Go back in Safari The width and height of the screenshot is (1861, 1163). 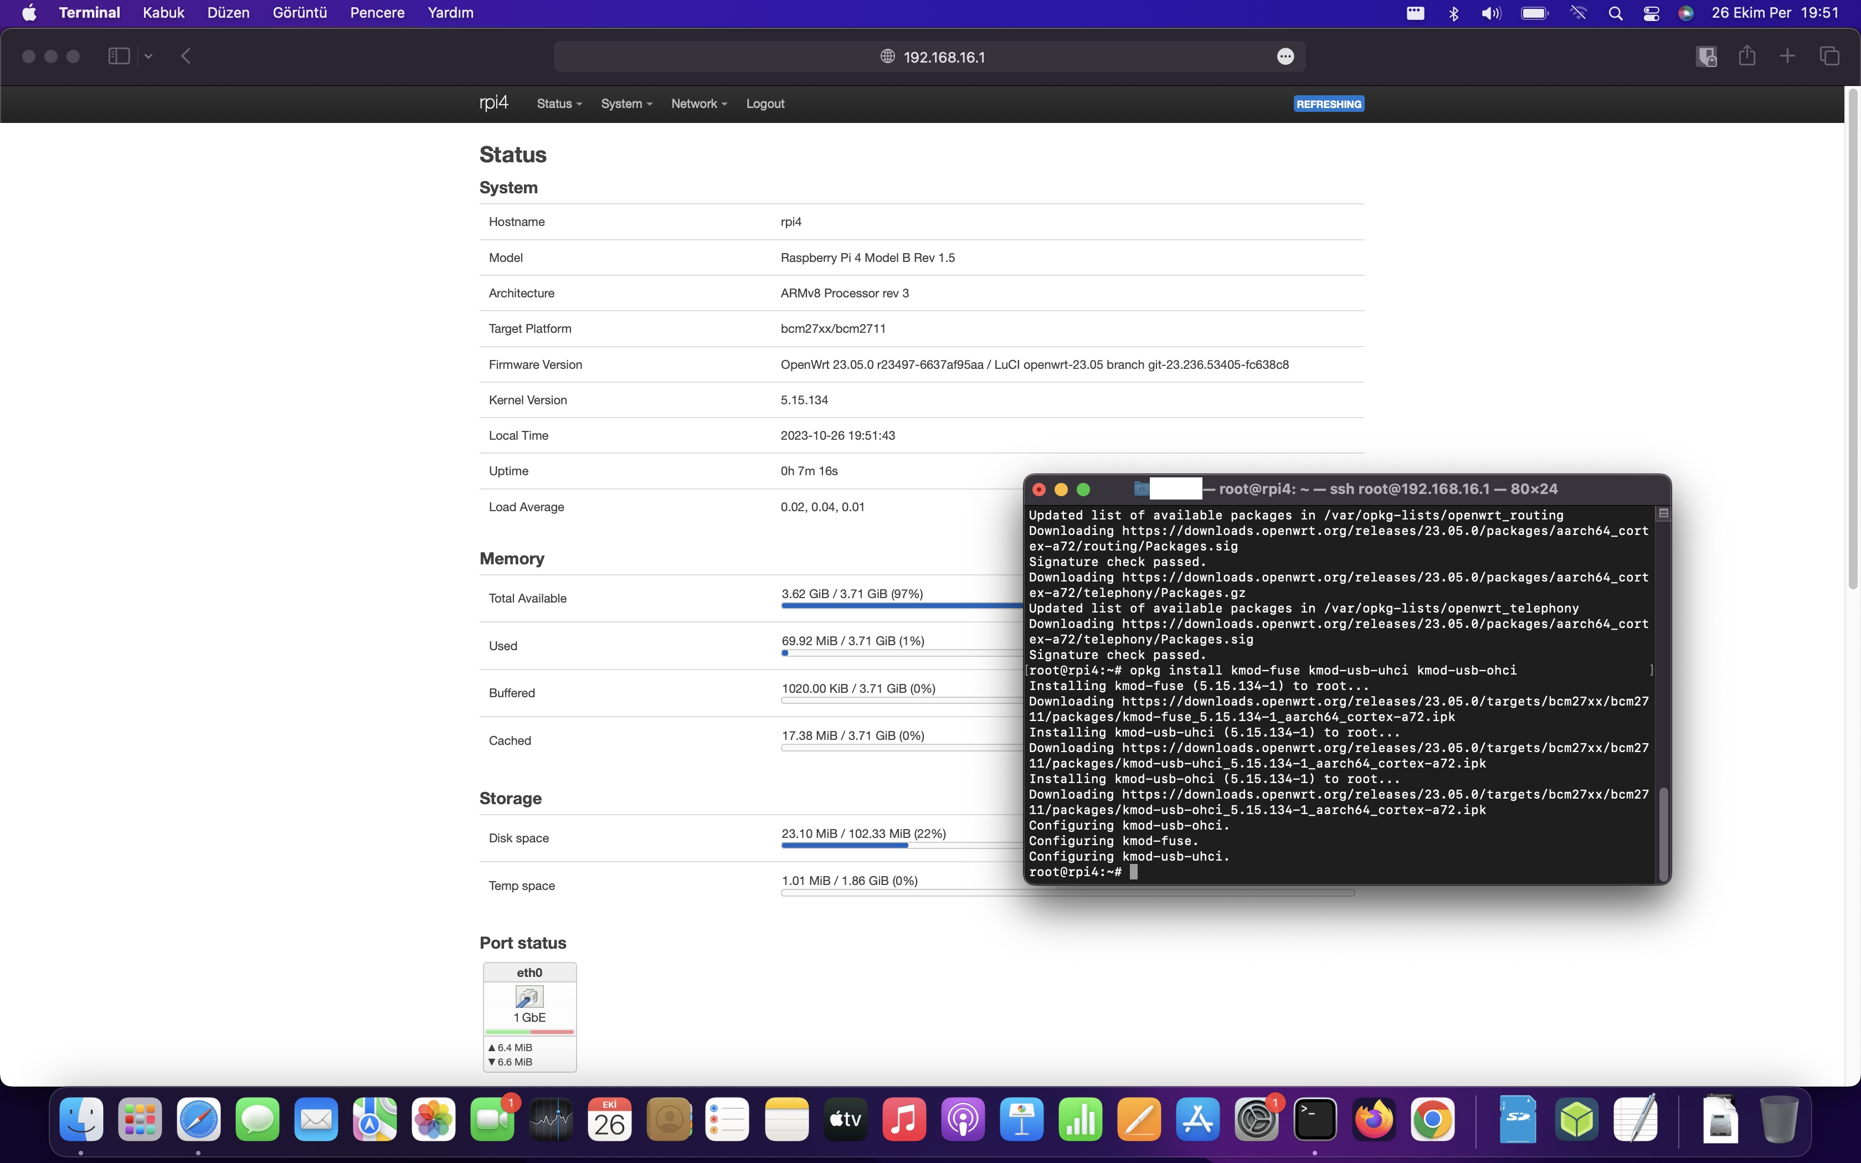coord(186,56)
